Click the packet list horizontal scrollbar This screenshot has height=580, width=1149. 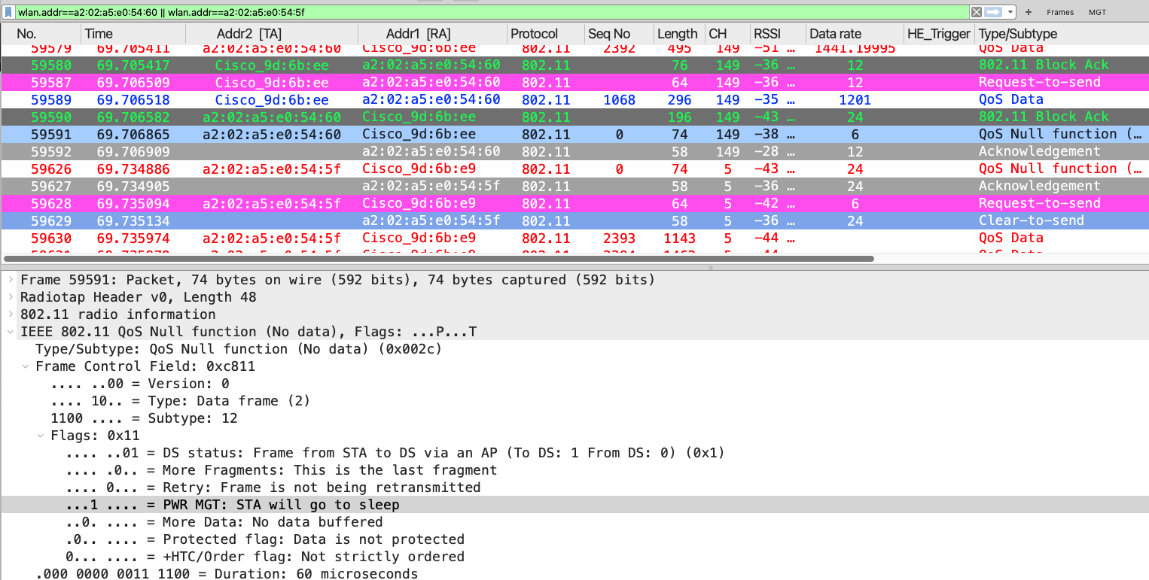tap(437, 258)
